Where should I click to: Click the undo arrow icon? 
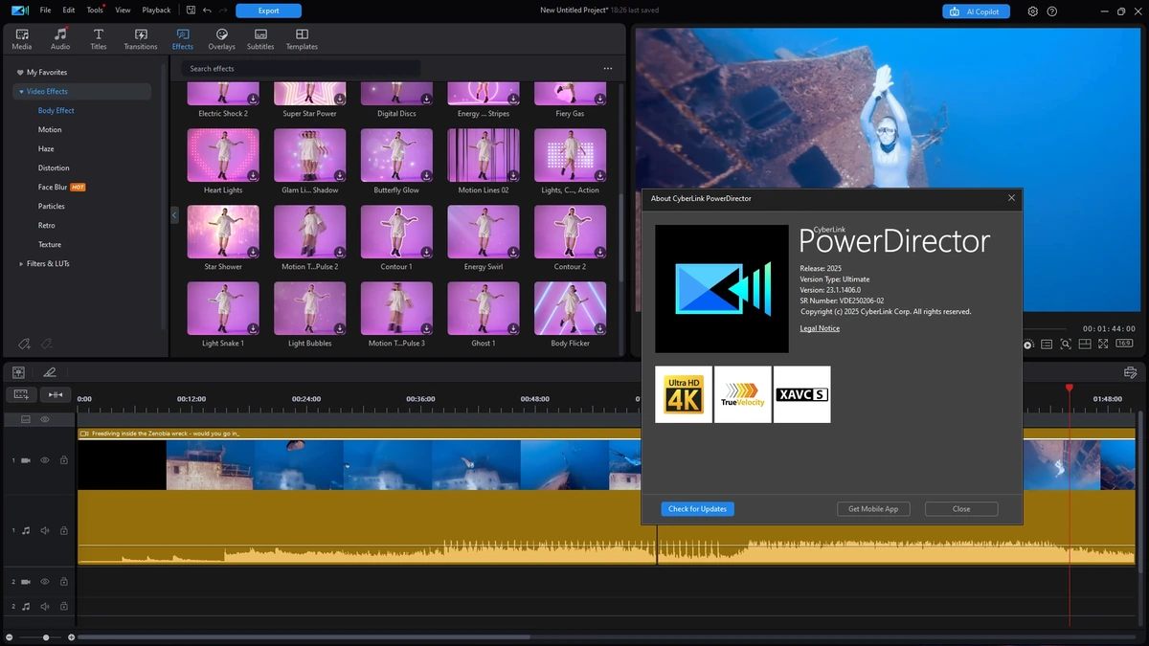pyautogui.click(x=207, y=11)
